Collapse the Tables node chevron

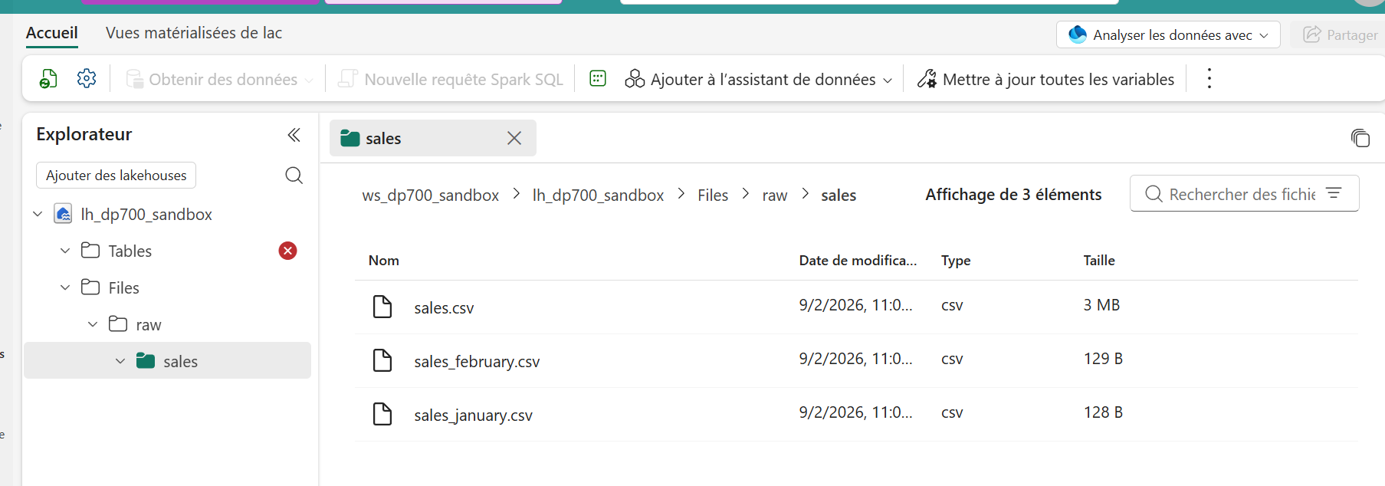tap(65, 251)
